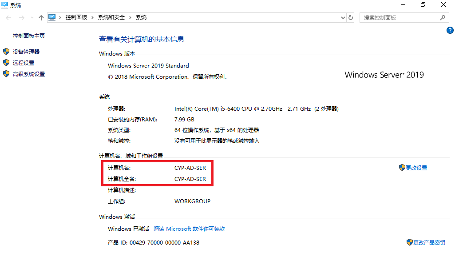Click Windows Server 2019 Standard text
The image size is (455, 253).
[x=148, y=66]
